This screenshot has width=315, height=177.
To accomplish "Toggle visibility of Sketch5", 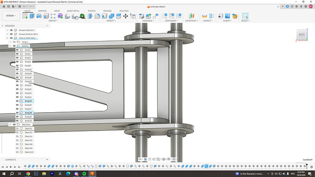I will tap(17, 140).
